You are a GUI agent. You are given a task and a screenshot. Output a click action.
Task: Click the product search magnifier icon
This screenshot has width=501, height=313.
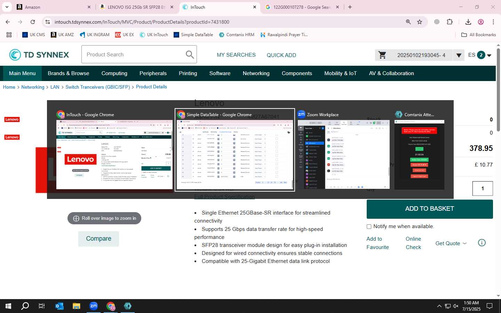[x=190, y=55]
